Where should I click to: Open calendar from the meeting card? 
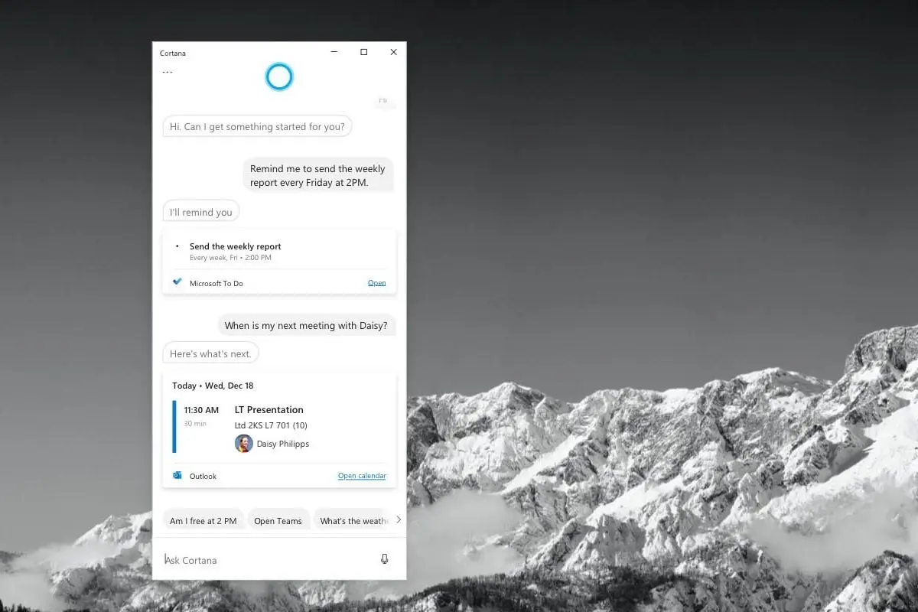click(x=362, y=475)
